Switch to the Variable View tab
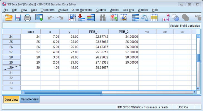Viewport: 203px width, 111px height. tap(30, 99)
